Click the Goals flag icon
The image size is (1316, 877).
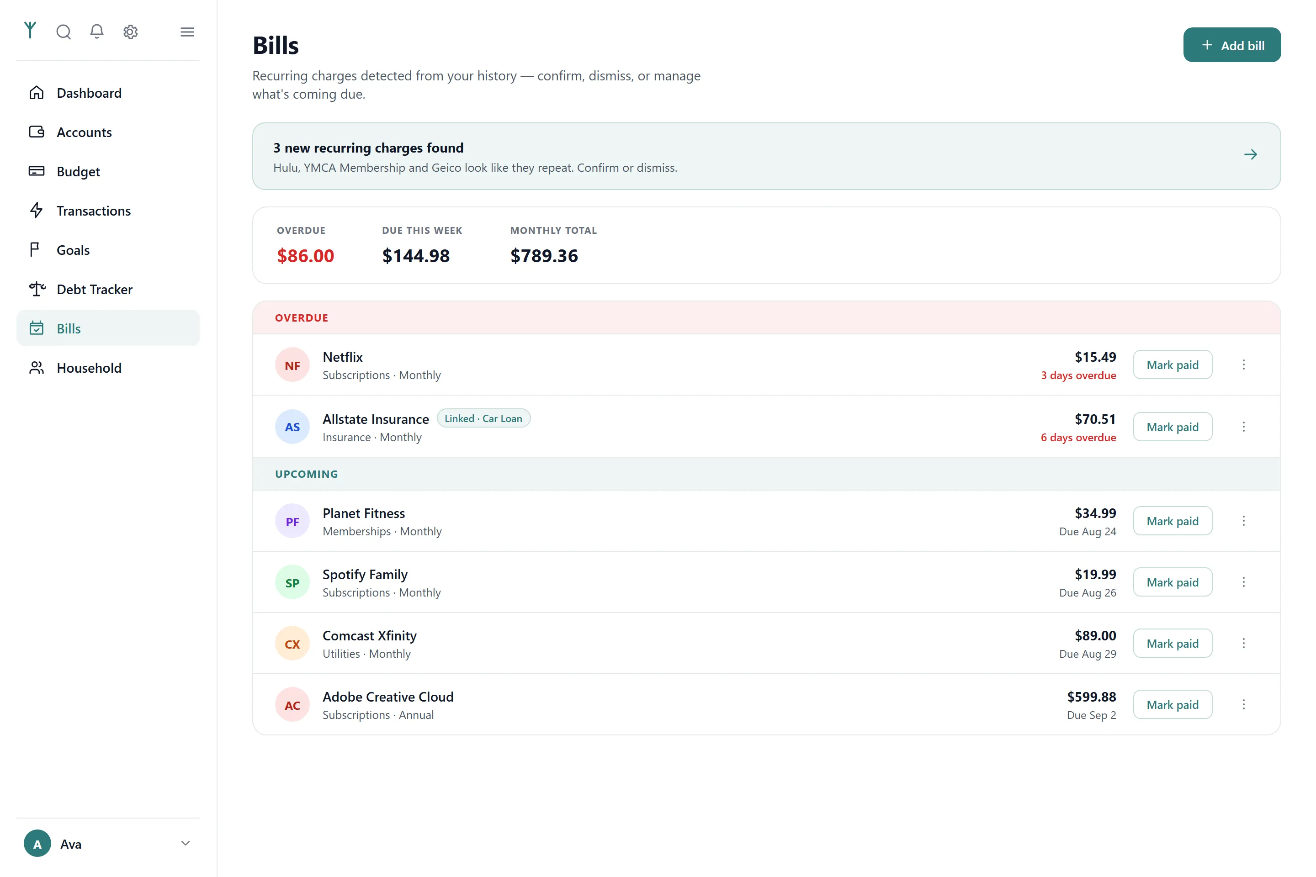(x=35, y=249)
